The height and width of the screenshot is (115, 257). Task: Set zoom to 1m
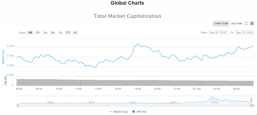click(45, 33)
